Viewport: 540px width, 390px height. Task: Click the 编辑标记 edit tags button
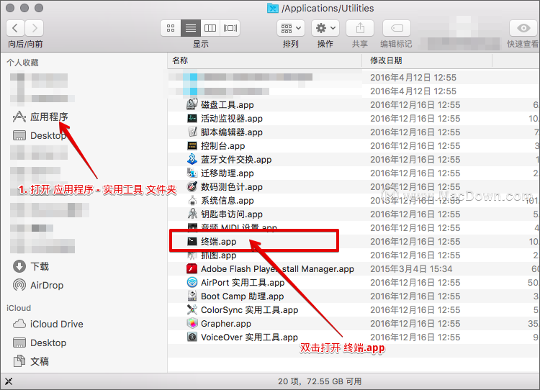(x=397, y=28)
